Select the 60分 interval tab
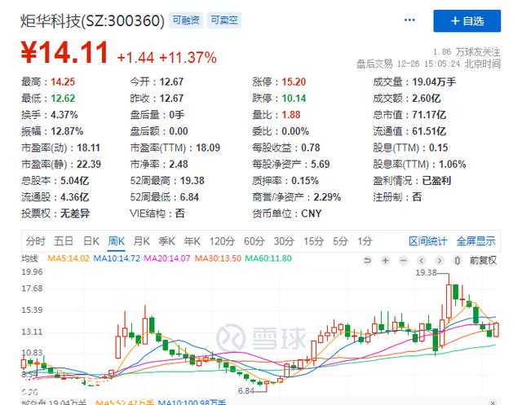522x405 pixels. (x=254, y=241)
